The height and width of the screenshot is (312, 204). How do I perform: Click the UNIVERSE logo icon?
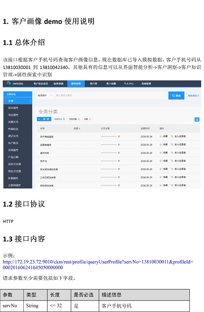coord(9,83)
